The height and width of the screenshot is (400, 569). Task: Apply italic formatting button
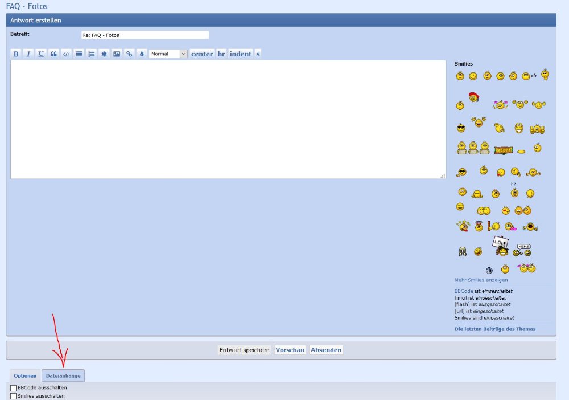[x=28, y=54]
